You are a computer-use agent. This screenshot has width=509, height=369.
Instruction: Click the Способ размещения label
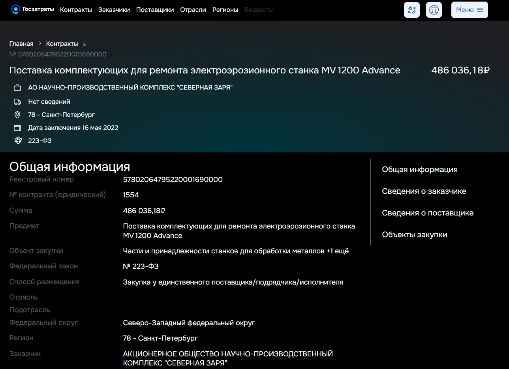(45, 282)
